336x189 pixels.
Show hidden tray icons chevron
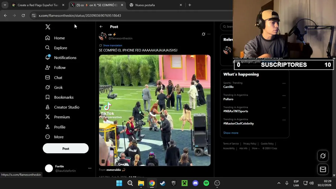[279, 183]
